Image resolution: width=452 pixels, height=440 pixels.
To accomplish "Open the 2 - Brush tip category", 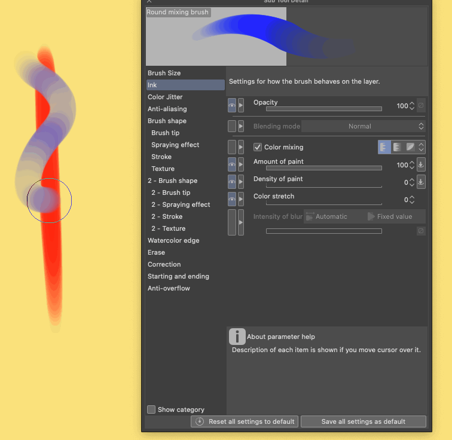I will point(185,192).
